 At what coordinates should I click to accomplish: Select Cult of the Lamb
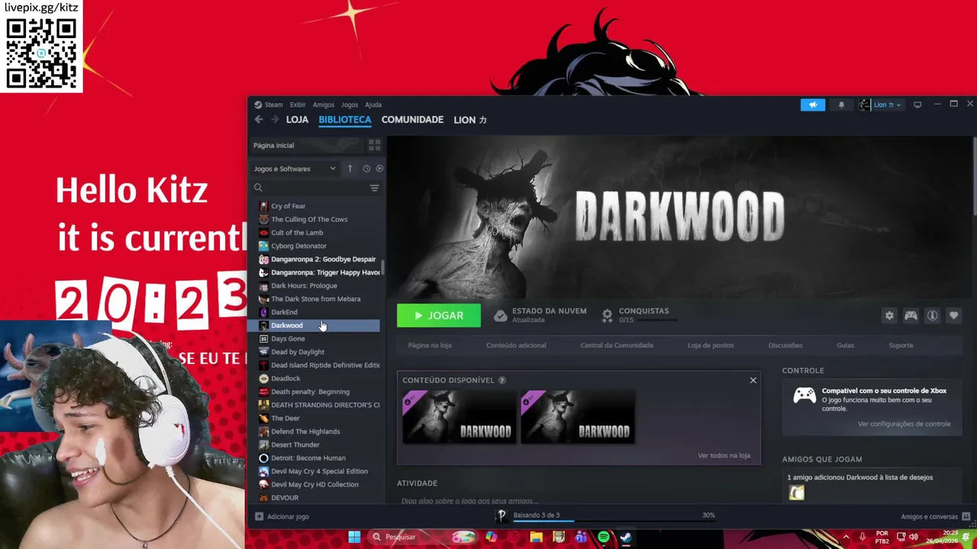click(x=297, y=233)
